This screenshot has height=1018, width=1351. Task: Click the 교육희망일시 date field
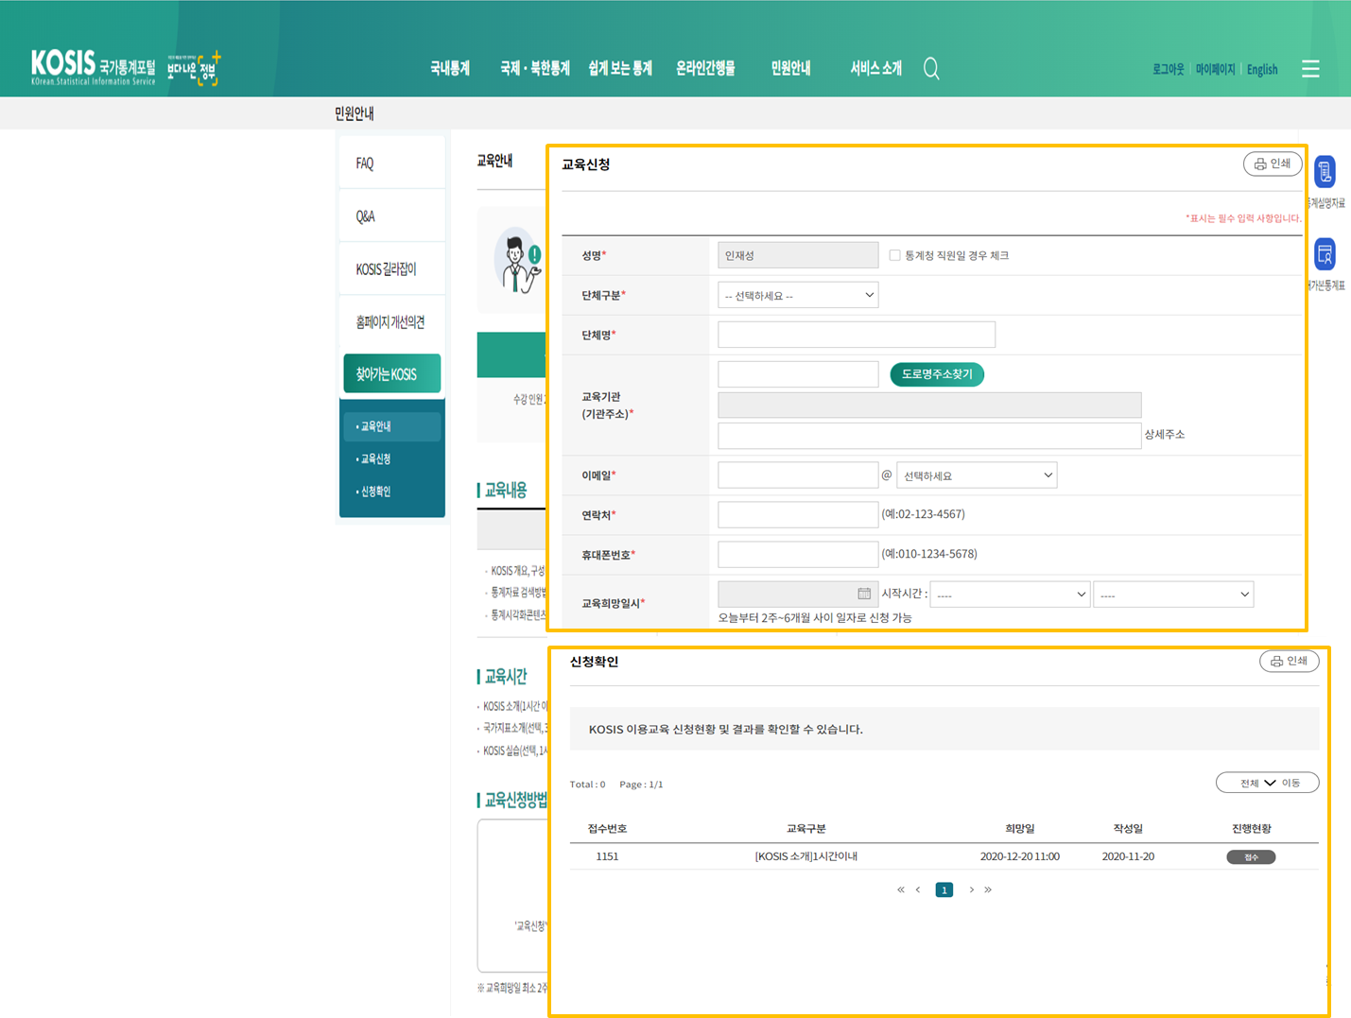click(796, 594)
